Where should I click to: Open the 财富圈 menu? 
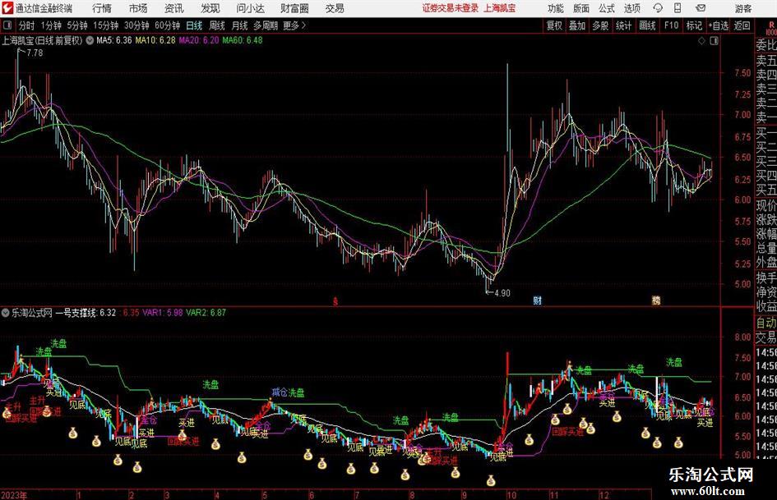[x=295, y=8]
